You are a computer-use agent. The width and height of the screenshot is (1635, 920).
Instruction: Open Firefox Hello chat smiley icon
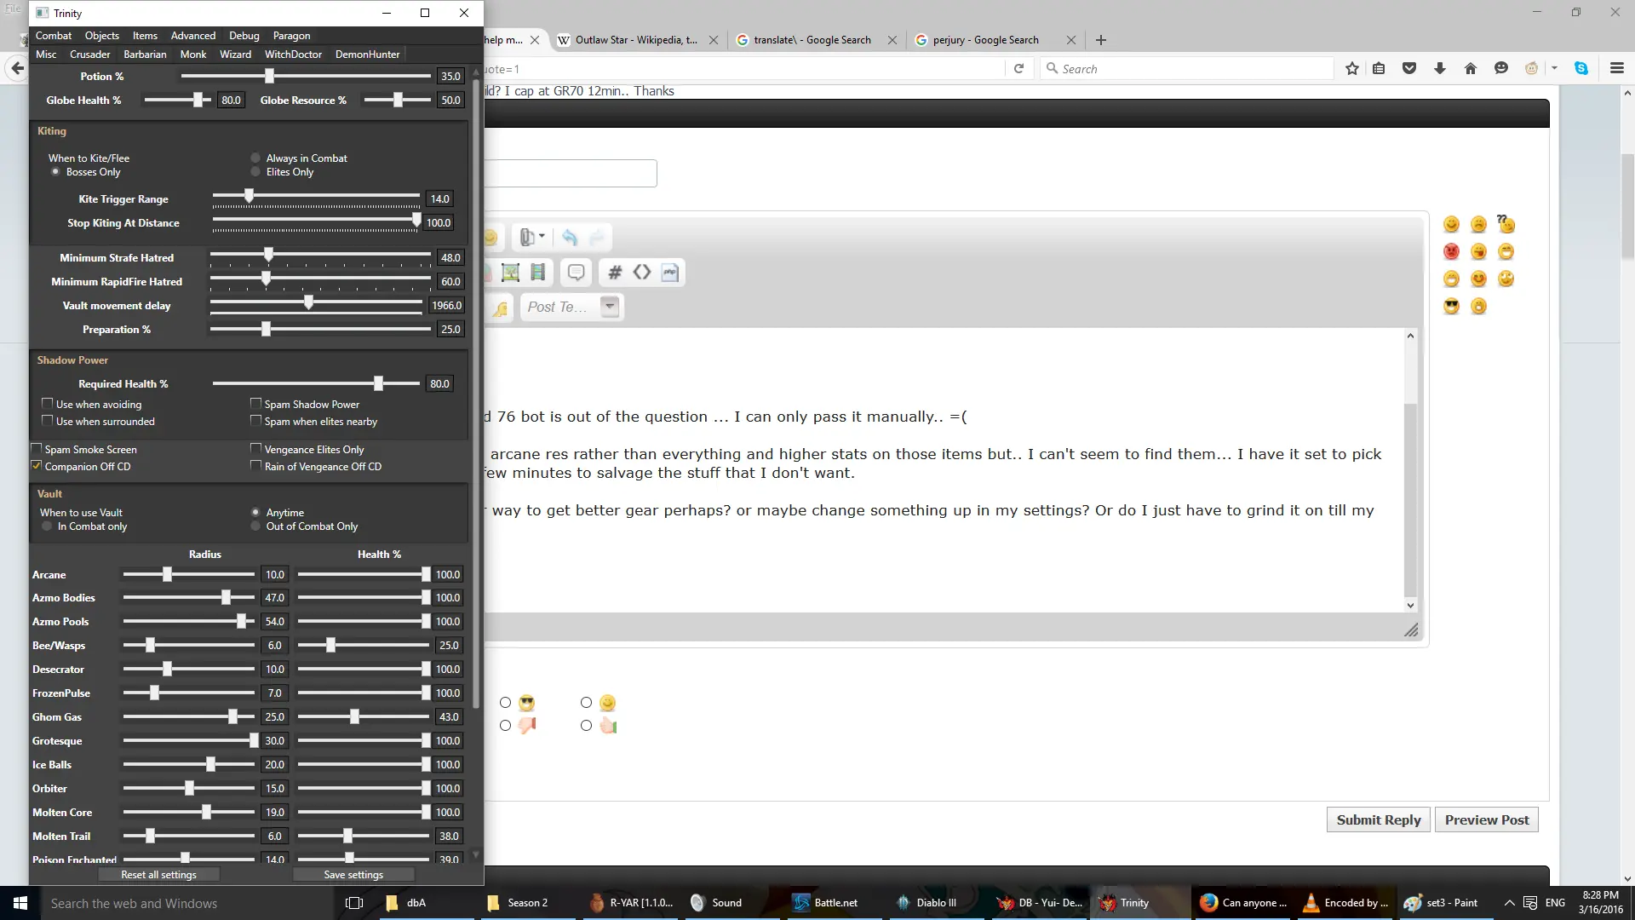tap(1501, 69)
